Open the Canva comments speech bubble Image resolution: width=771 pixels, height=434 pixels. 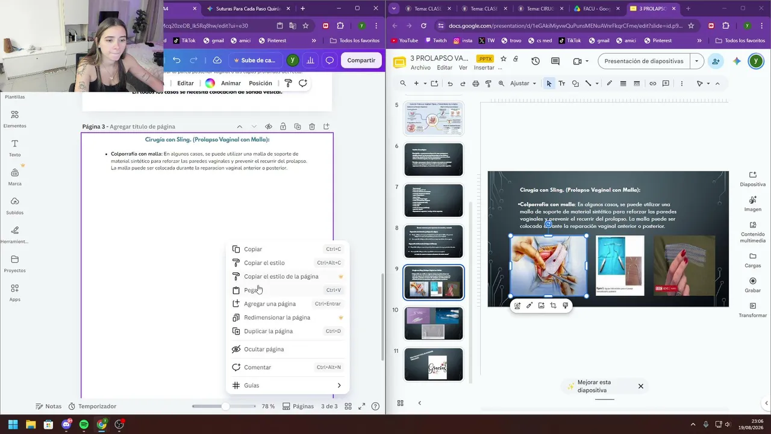[x=329, y=60]
